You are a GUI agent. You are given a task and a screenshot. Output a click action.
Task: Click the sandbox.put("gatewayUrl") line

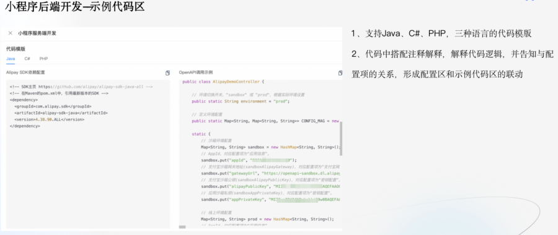pyautogui.click(x=271, y=173)
